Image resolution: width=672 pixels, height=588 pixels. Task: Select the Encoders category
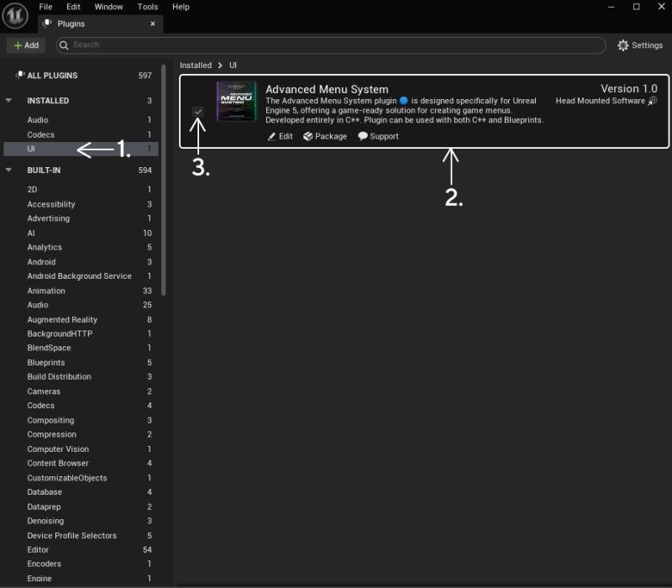click(x=81, y=564)
